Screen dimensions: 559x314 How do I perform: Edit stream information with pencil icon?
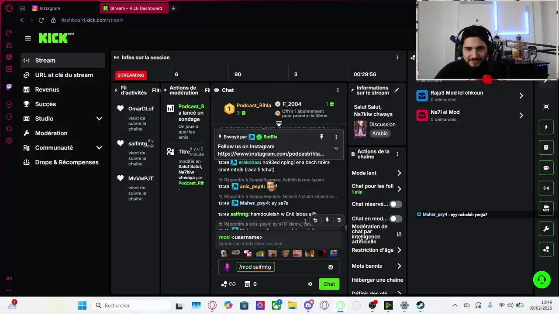(x=397, y=90)
